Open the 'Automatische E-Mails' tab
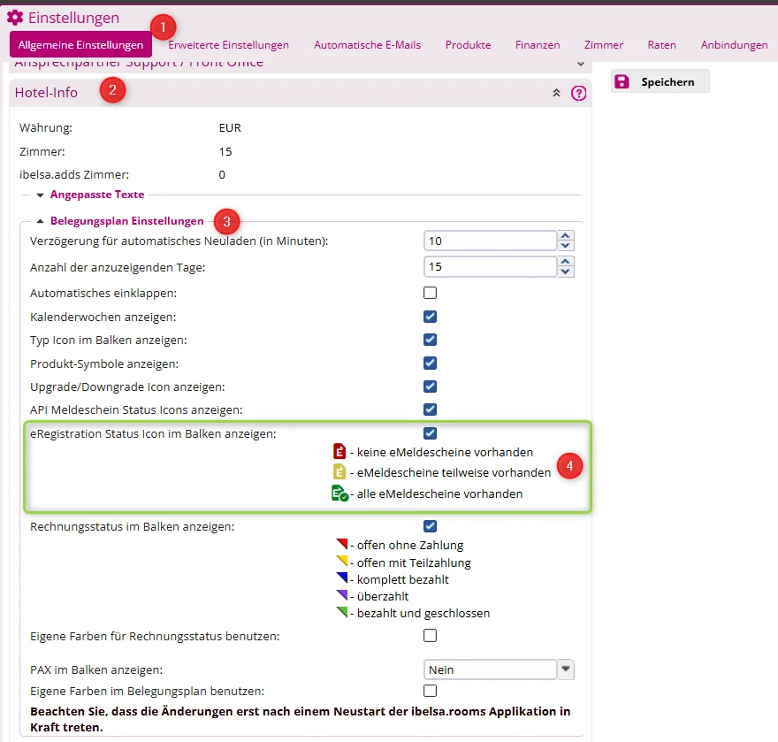 tap(367, 45)
